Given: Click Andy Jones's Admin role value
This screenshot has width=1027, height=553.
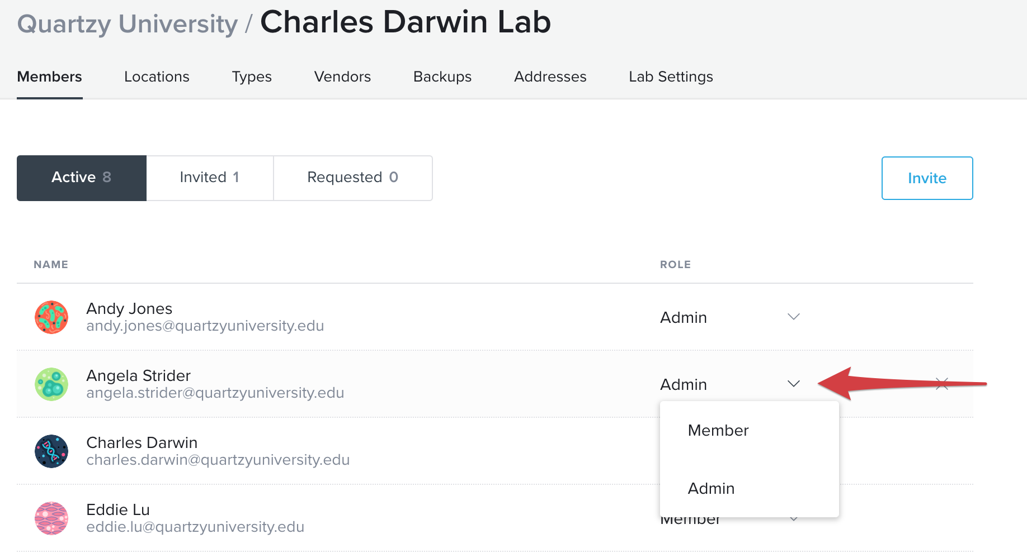Looking at the screenshot, I should [684, 317].
